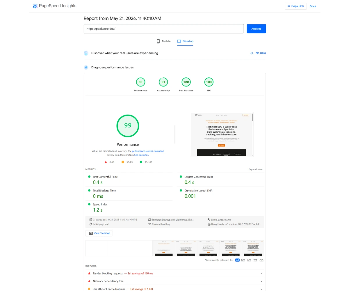Click the Speed Index green dot
The image size is (349, 291).
(x=89, y=205)
